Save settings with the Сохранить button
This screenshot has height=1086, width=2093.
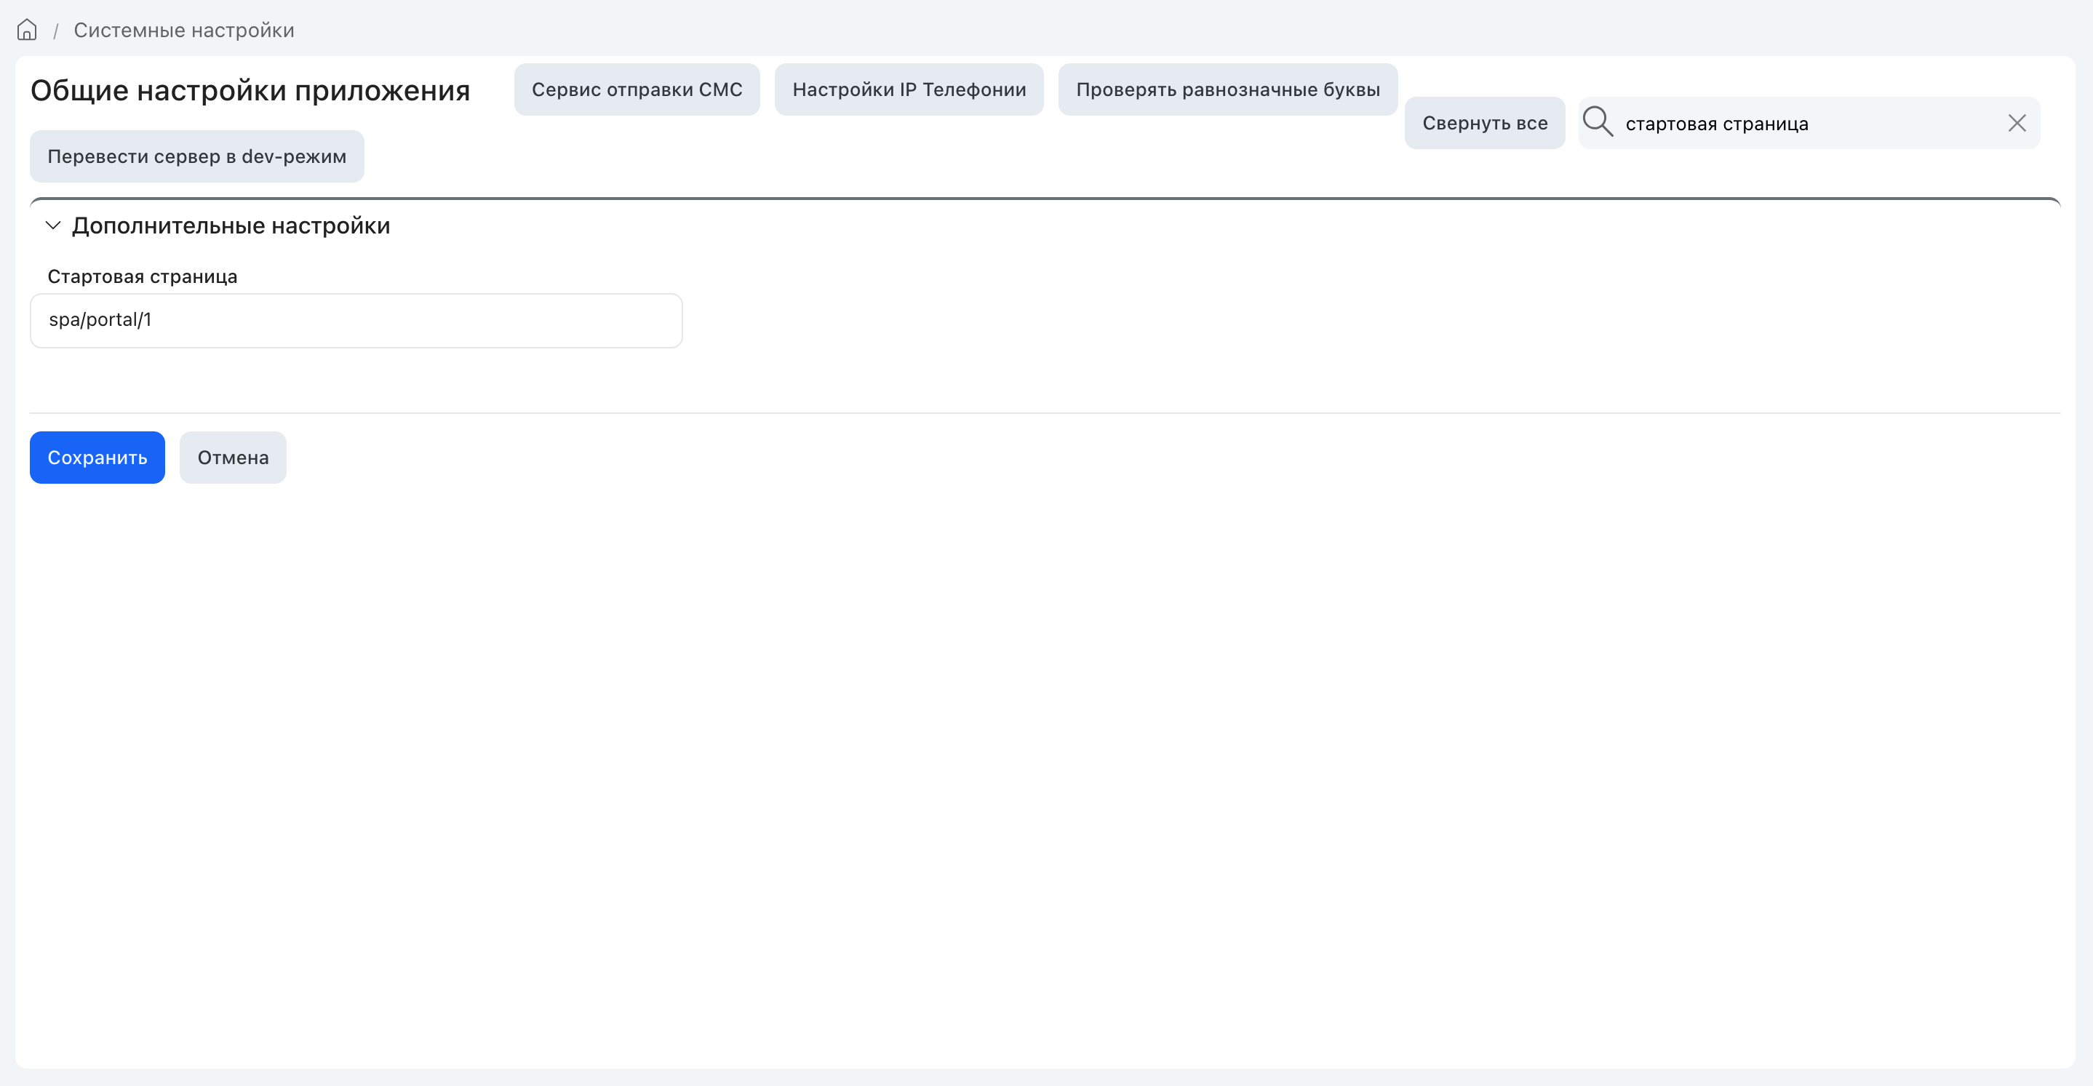[x=97, y=458]
